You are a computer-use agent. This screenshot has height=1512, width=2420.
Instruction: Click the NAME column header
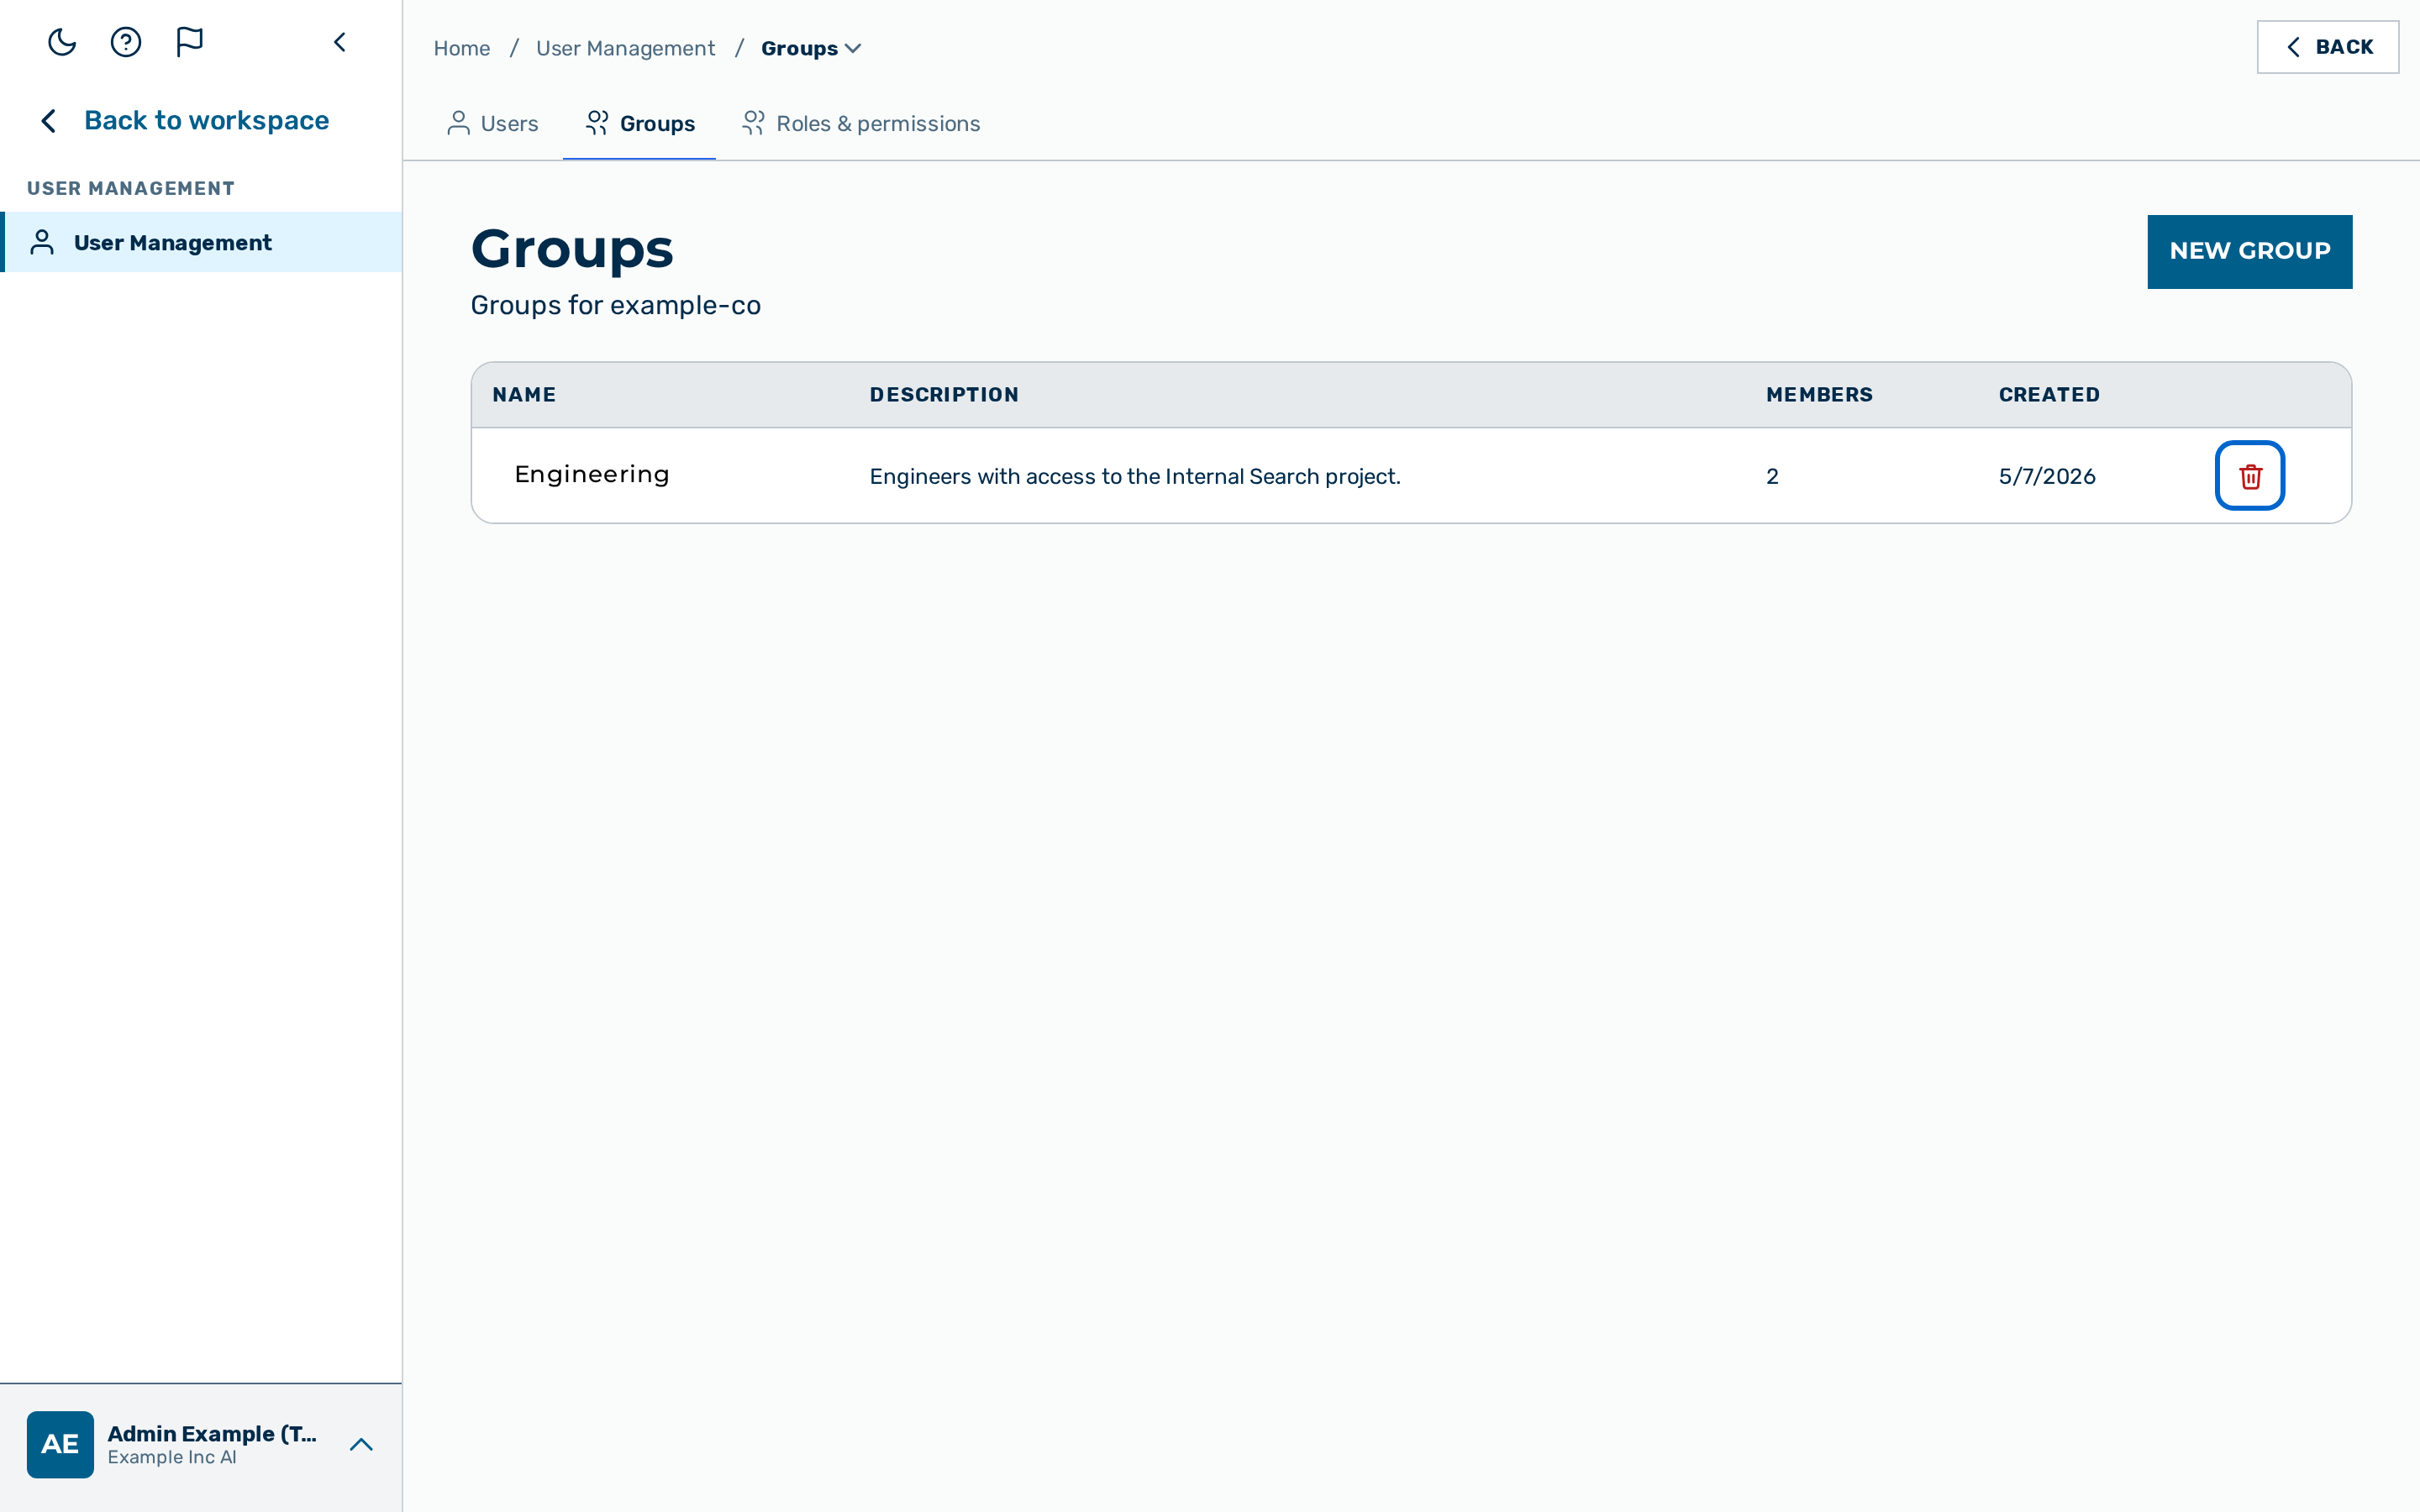point(524,395)
